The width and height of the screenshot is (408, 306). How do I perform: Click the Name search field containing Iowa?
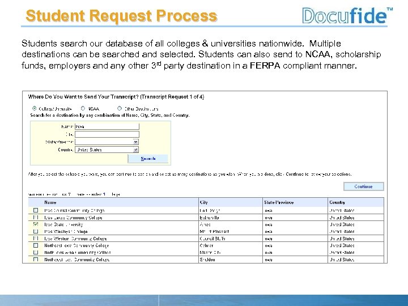[107, 126]
